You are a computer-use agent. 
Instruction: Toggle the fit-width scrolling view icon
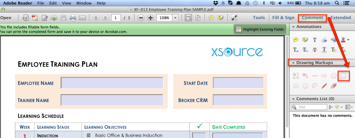tap(188, 18)
